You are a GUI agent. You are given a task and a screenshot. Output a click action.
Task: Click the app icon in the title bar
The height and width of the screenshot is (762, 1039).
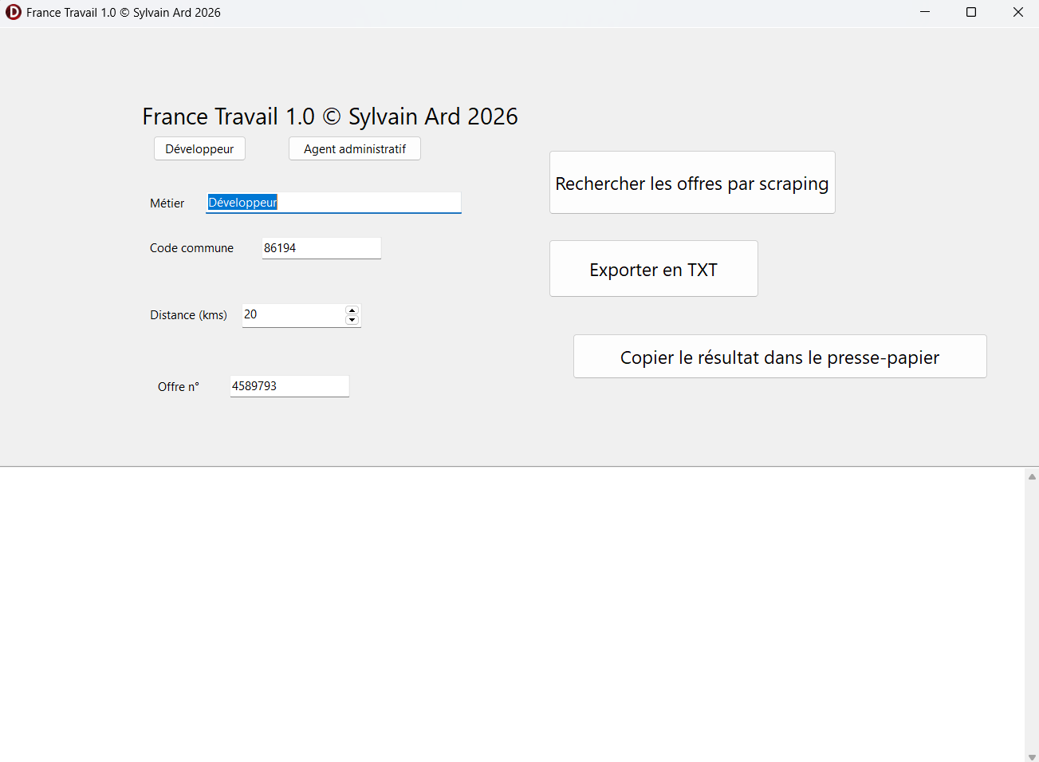pyautogui.click(x=14, y=12)
